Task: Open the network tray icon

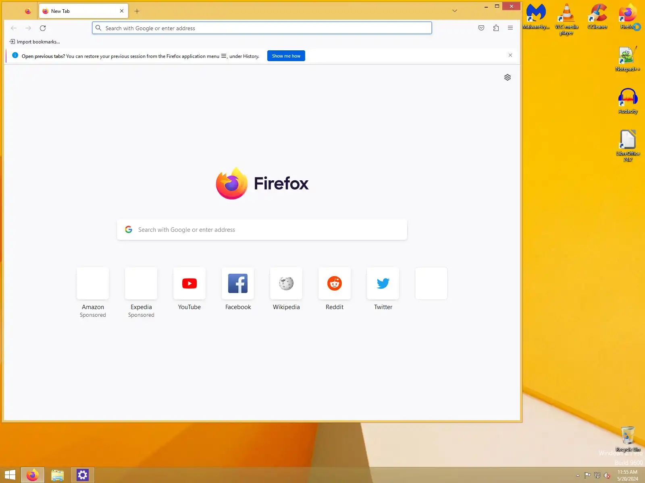Action: coord(597,475)
